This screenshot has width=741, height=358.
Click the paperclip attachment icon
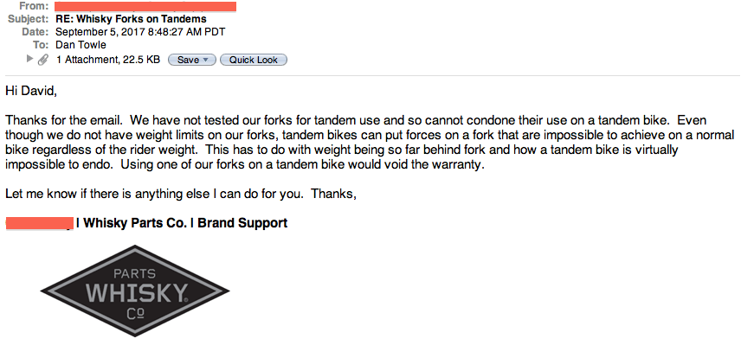click(x=43, y=60)
